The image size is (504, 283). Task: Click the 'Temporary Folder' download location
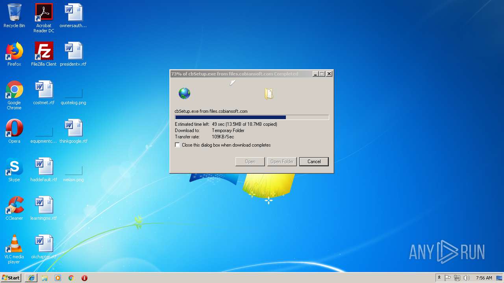coord(228,130)
